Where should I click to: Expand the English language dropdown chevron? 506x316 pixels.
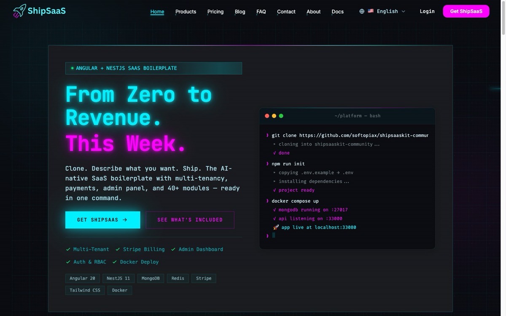(x=403, y=11)
